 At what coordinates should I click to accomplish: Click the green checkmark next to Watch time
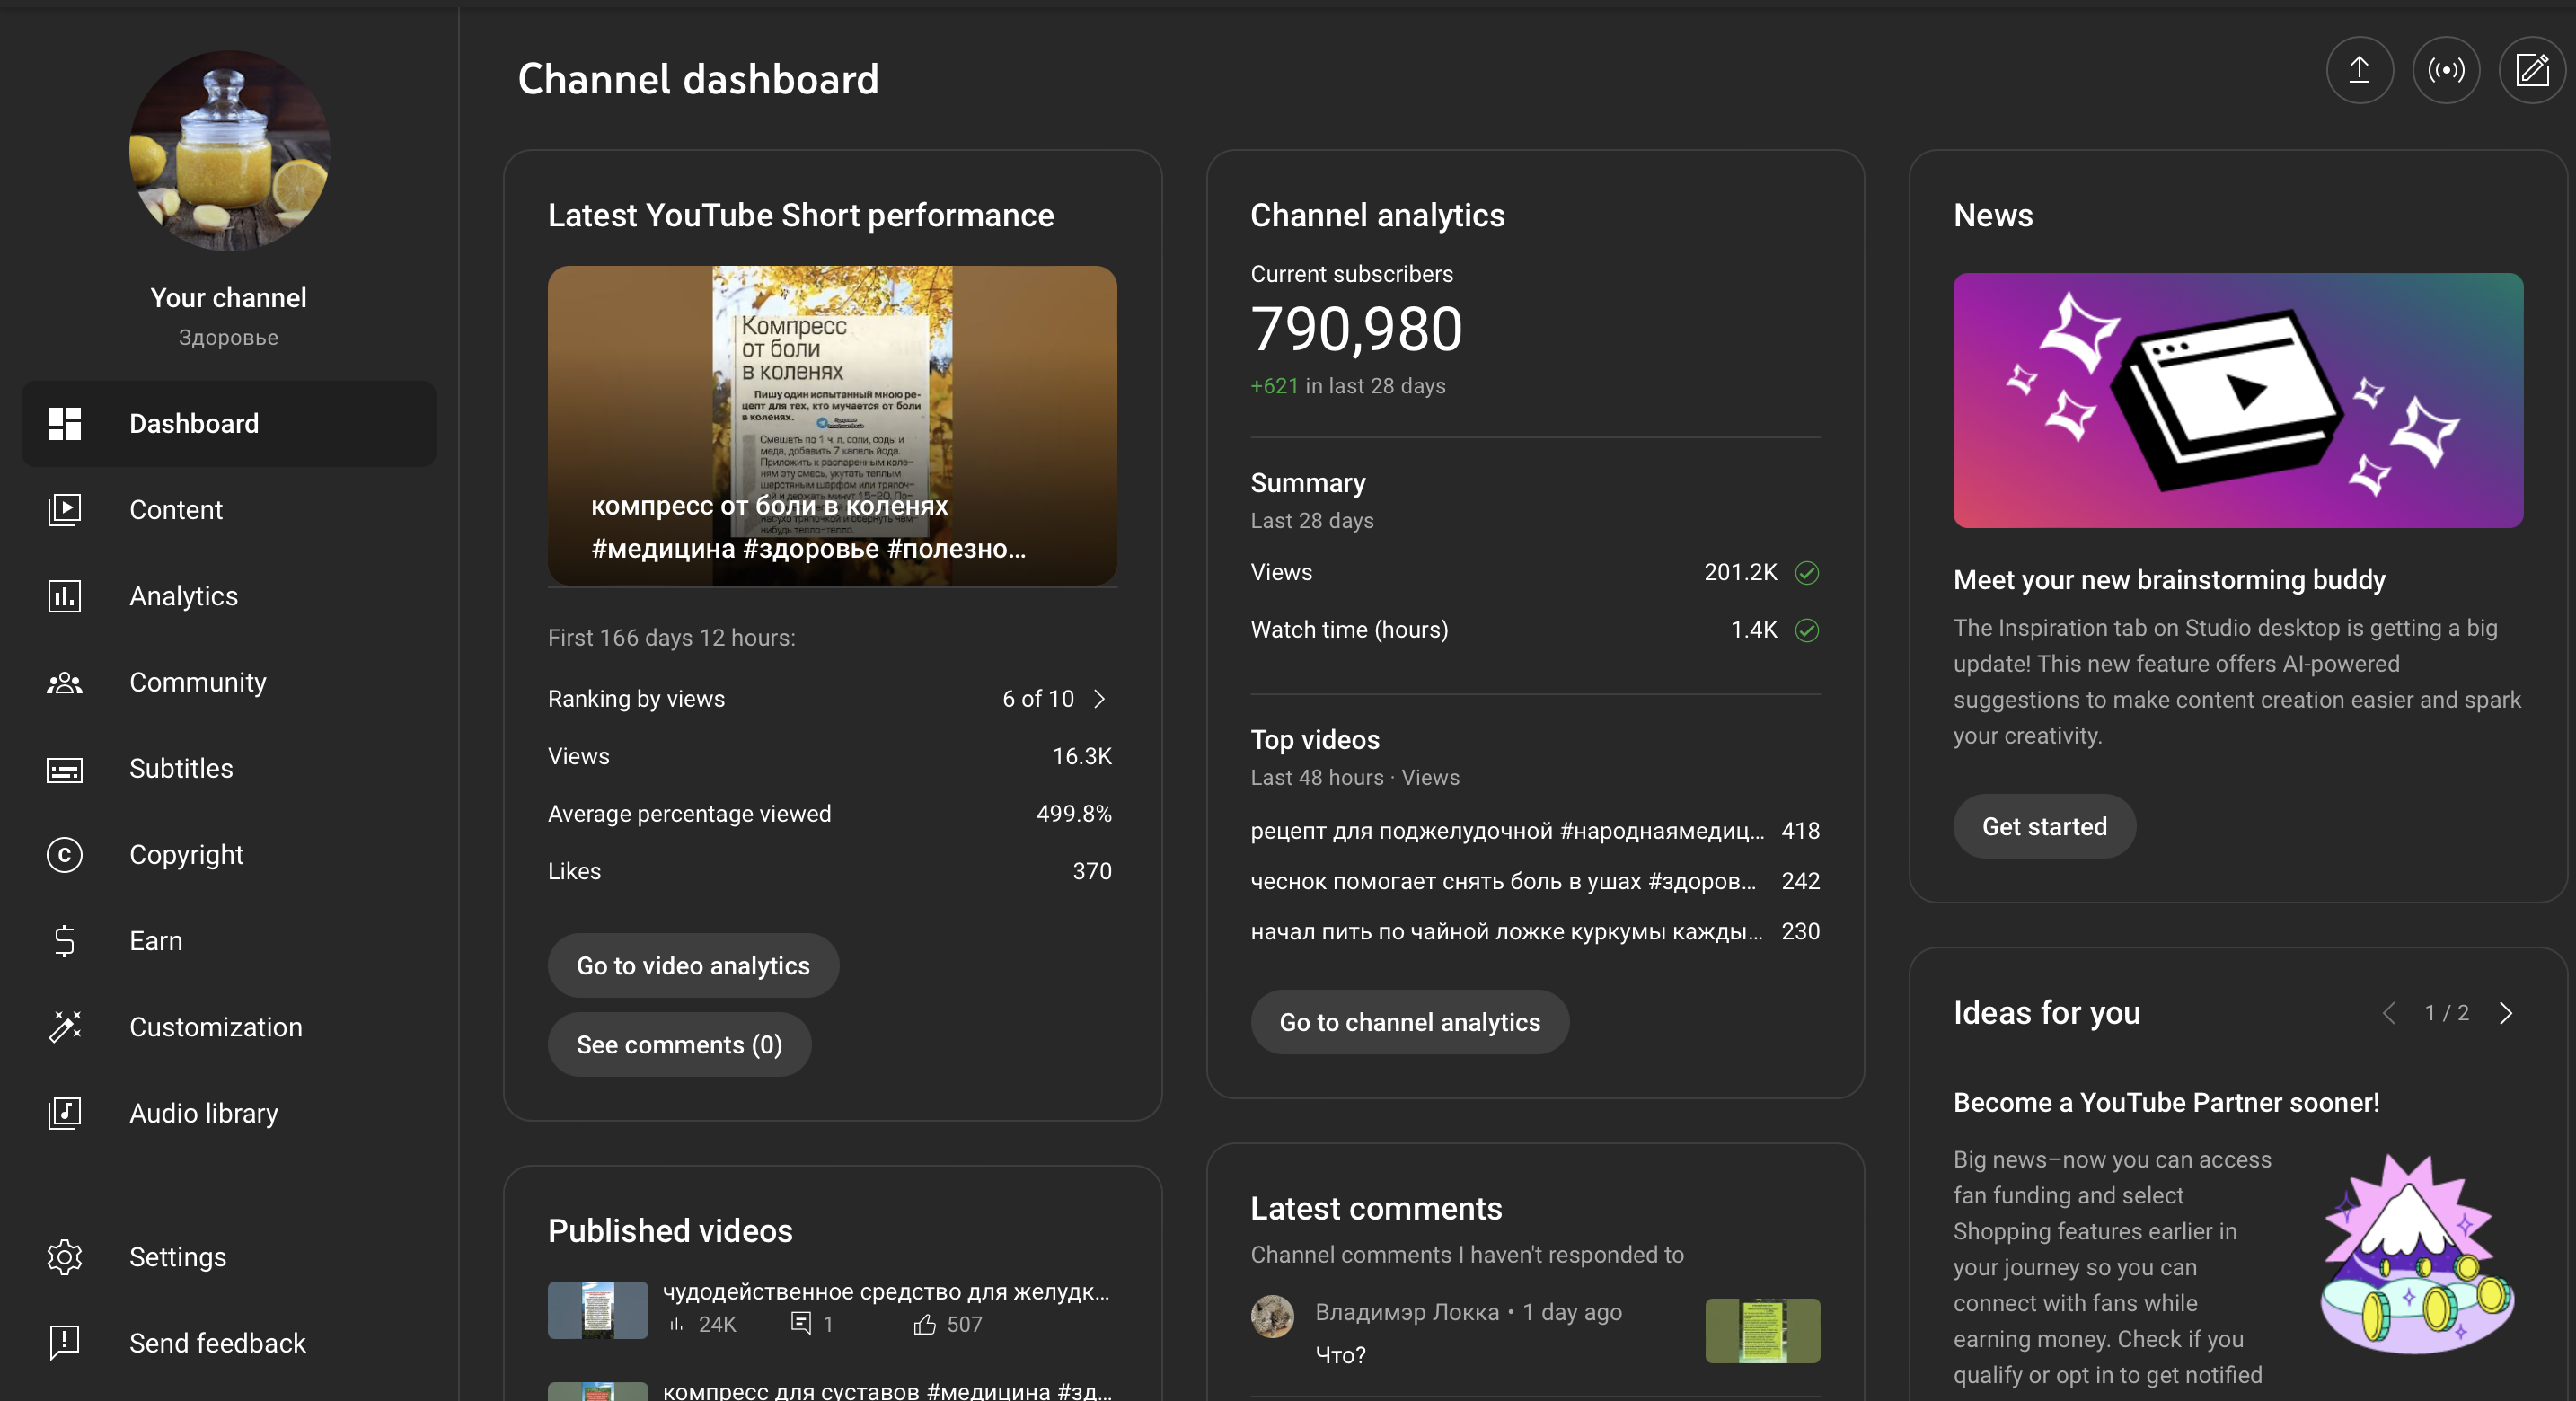pyautogui.click(x=1806, y=630)
